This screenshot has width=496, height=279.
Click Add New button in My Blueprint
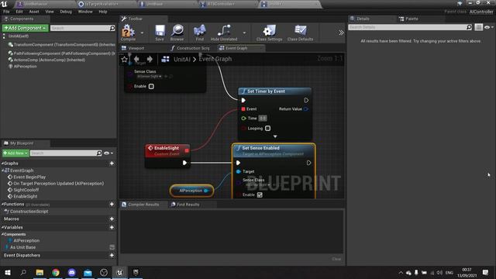tap(15, 153)
